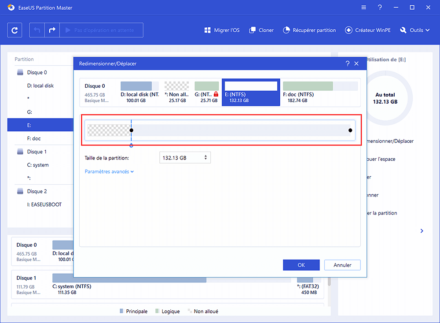This screenshot has height=323, width=440.
Task: Open the Migrer l'OS tool
Action: click(x=222, y=30)
